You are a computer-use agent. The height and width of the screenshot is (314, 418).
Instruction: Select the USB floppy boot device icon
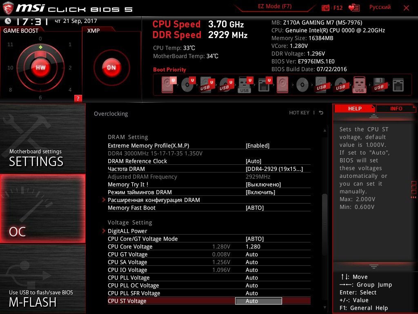coord(379,85)
